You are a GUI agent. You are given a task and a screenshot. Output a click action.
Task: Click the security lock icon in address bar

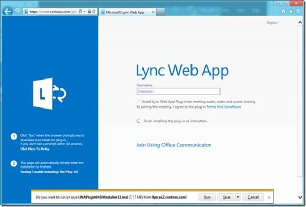(89, 12)
